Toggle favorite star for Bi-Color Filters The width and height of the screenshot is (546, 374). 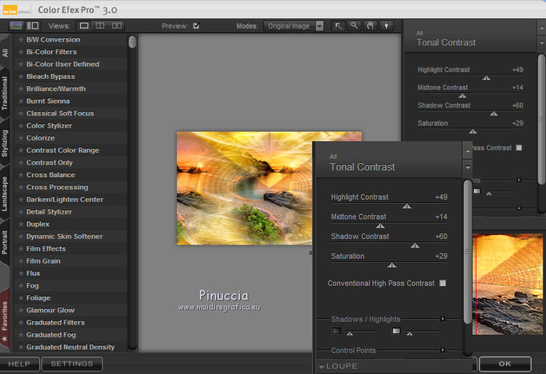[x=21, y=52]
